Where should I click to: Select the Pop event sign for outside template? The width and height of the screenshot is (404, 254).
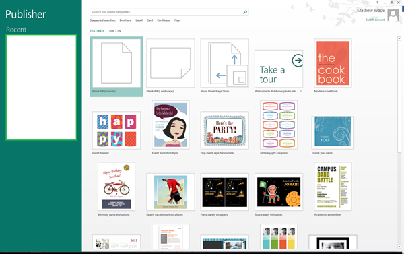click(x=225, y=130)
